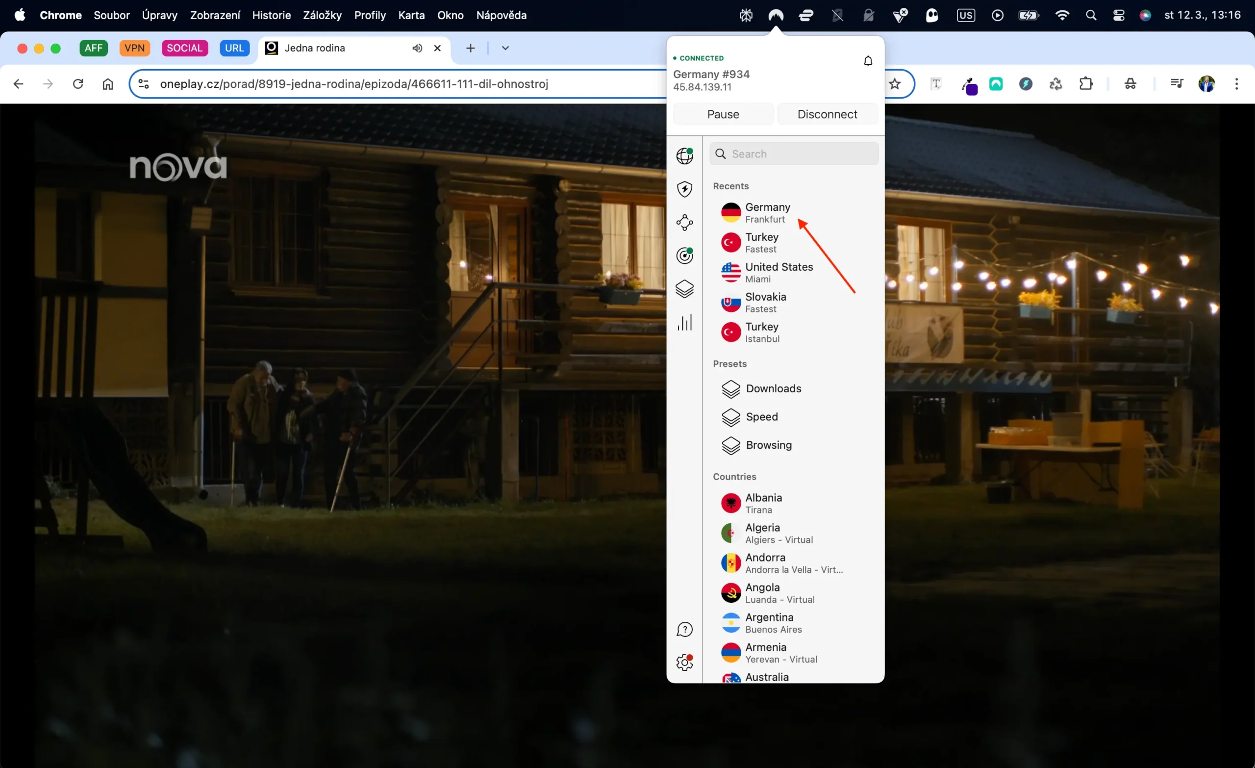This screenshot has width=1255, height=768.
Task: Click the NordVPN globe/map icon
Action: pyautogui.click(x=684, y=154)
